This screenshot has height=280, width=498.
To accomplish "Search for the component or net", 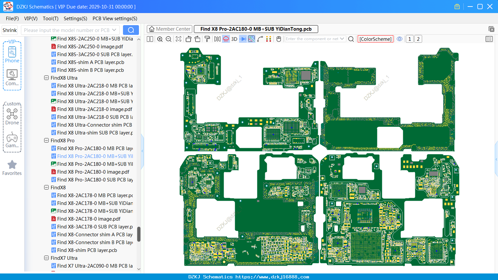I will point(351,39).
